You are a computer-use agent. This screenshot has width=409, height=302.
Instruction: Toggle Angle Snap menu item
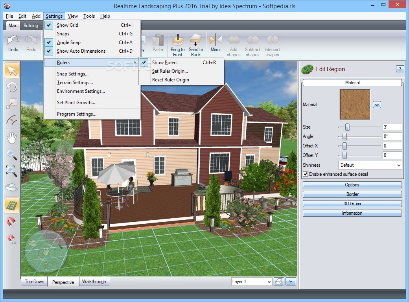click(x=92, y=42)
